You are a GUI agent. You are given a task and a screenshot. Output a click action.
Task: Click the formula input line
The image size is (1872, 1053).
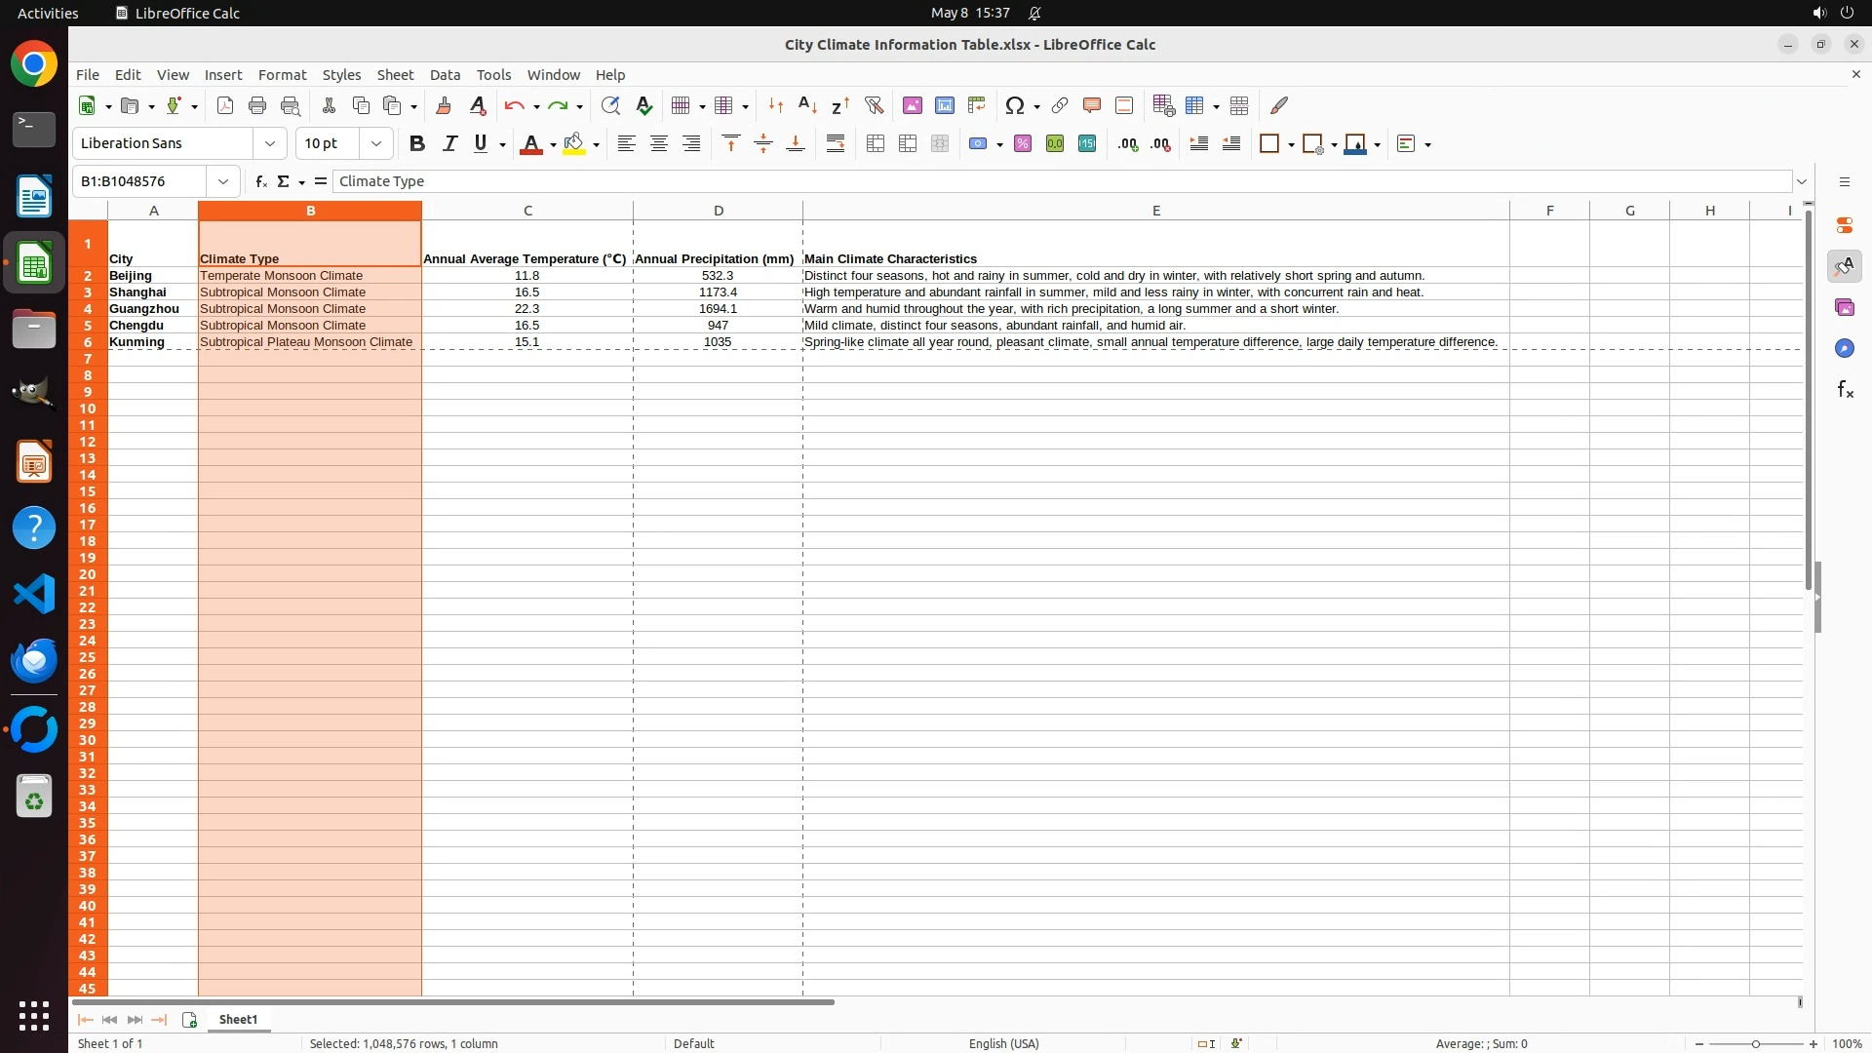1061,181
